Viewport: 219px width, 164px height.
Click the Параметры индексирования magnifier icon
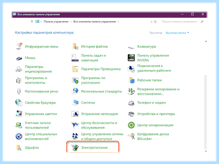pos(19,69)
